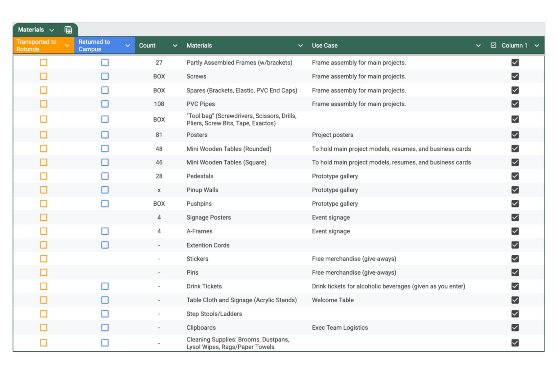Expand the Transported to Rotunda column menu
Viewport: 558px width, 372px height.
click(67, 45)
